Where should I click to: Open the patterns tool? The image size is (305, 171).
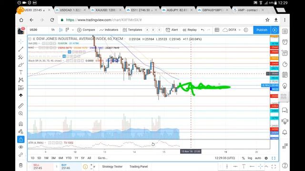tap(21, 80)
